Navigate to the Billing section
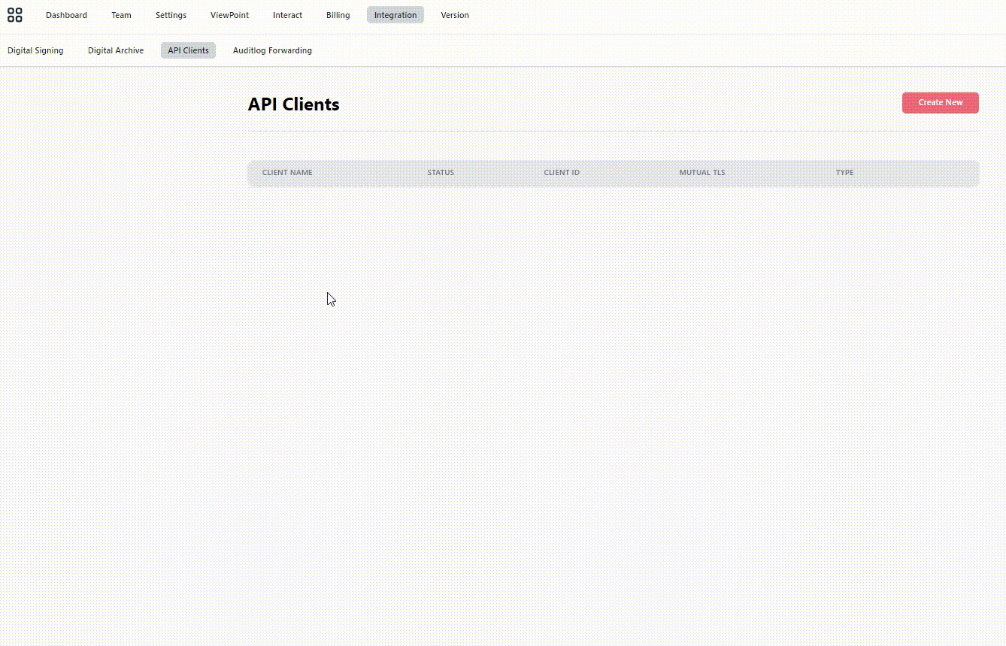 [x=338, y=14]
